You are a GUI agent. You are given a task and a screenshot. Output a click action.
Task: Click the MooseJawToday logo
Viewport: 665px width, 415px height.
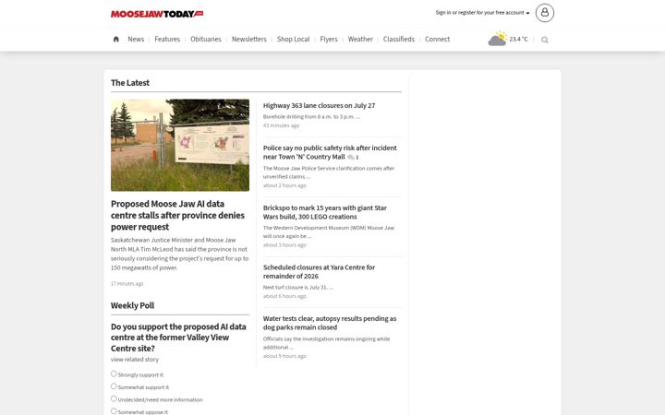point(157,14)
